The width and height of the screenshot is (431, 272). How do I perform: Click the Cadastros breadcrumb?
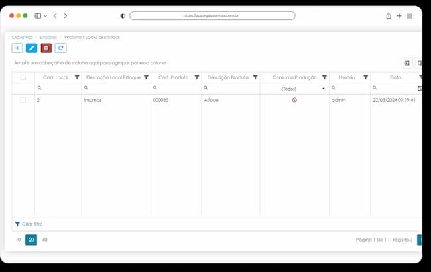22,37
